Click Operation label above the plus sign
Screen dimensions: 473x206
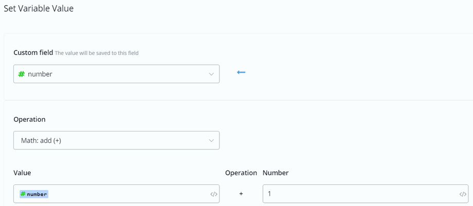tap(241, 173)
